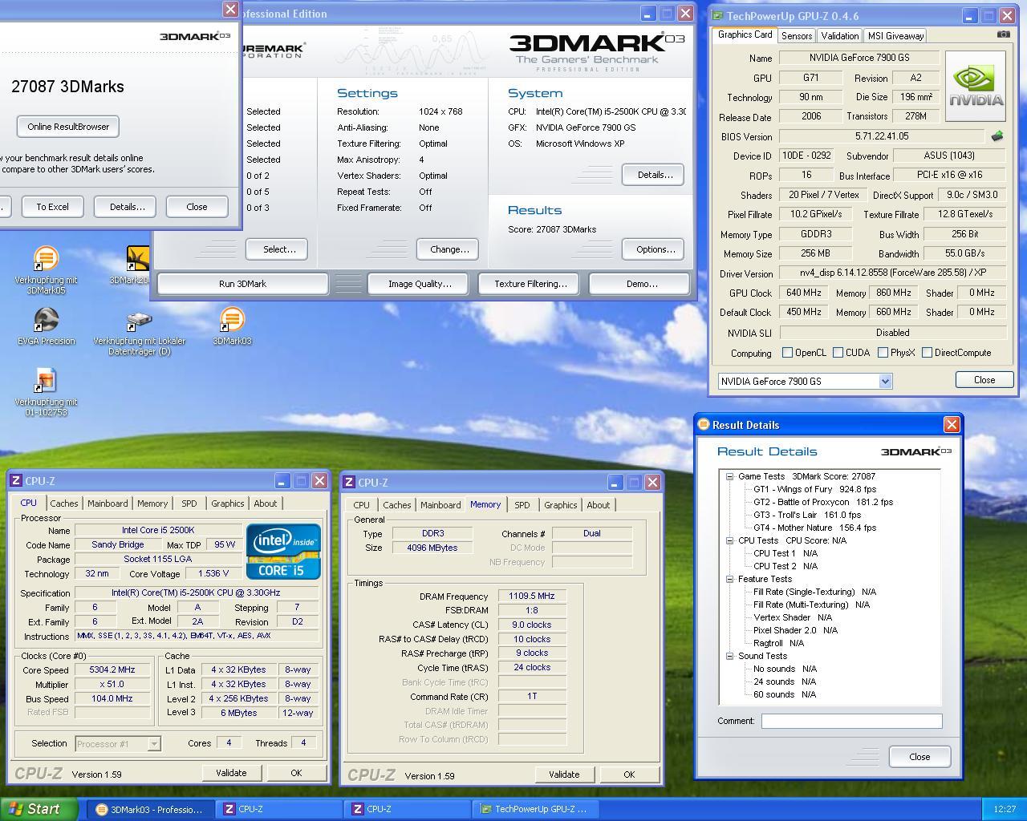
Task: Switch to the Sensors tab in GPU-Z
Action: point(796,36)
